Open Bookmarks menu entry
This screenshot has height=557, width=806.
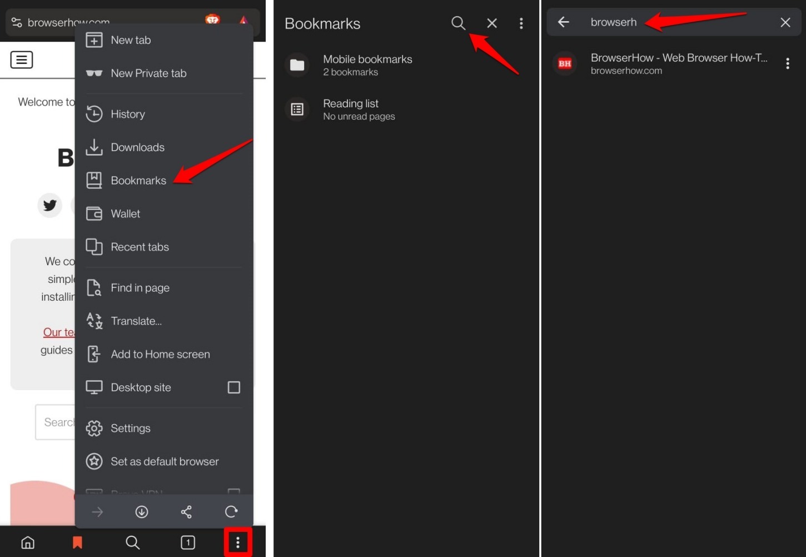click(x=164, y=181)
